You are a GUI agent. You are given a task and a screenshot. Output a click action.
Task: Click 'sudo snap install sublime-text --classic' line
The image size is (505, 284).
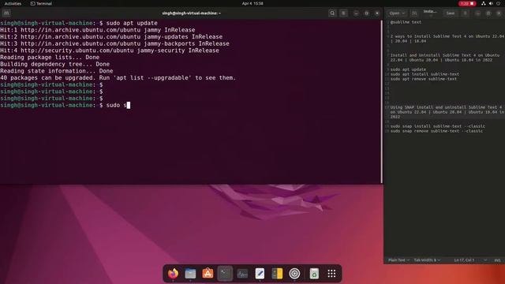[438, 126]
